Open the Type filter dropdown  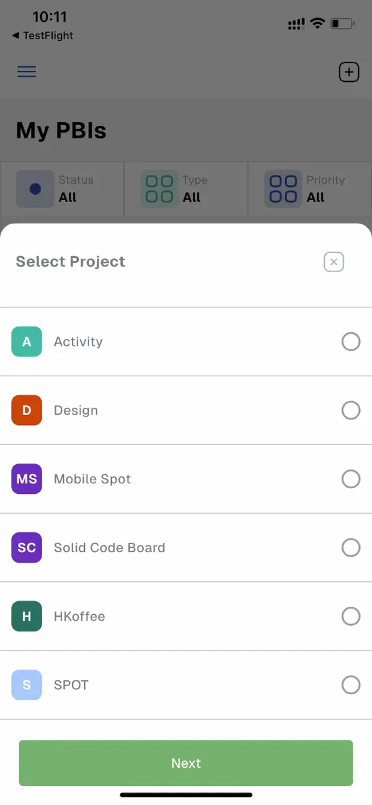click(x=186, y=188)
